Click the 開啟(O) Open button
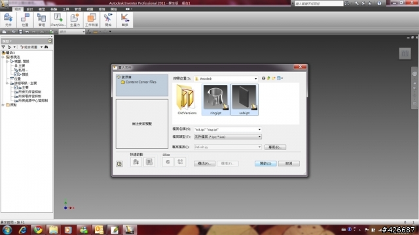The height and width of the screenshot is (235, 419). click(266, 163)
